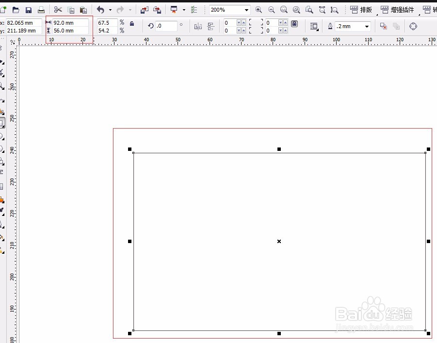Cut the selection with the scissors icon
The image size is (437, 343).
coord(58,10)
